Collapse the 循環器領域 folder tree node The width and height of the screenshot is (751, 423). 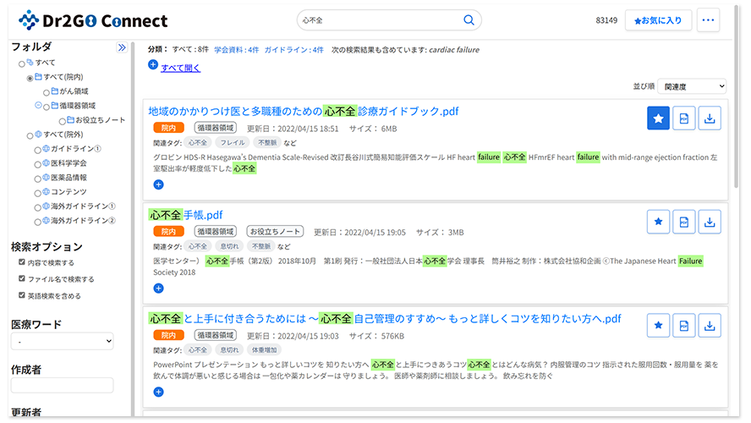point(38,106)
